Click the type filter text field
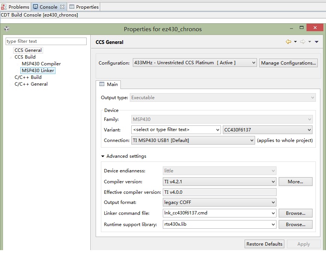Image resolution: width=326 pixels, height=255 pixels. click(46, 41)
